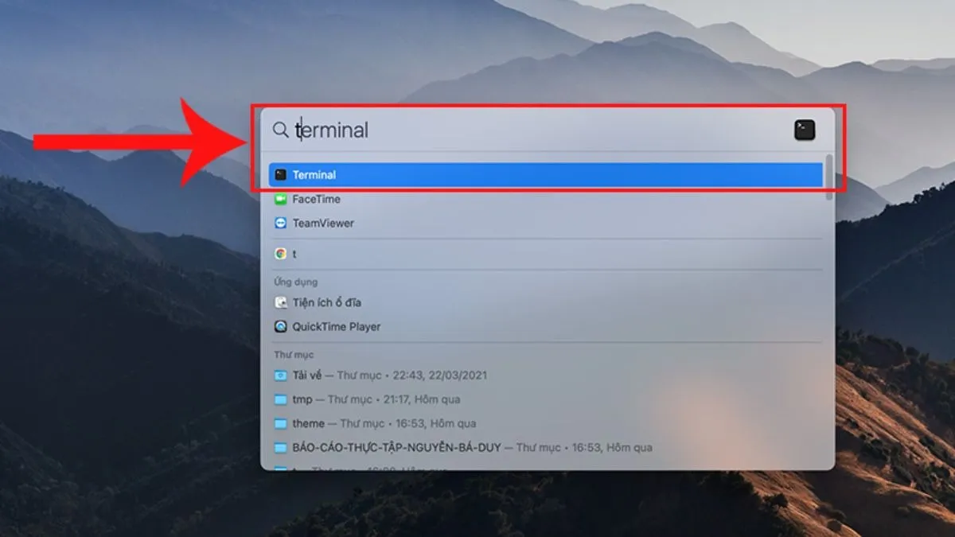Click the Terminal app icon in the highlighted result

279,174
